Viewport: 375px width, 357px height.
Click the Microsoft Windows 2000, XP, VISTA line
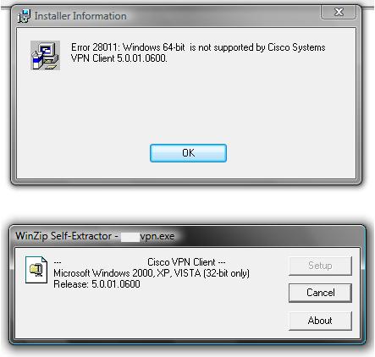point(152,273)
